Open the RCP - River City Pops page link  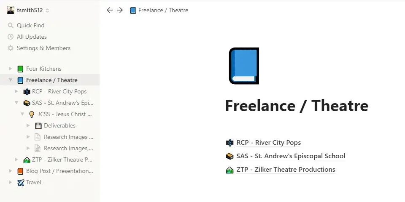coord(268,143)
